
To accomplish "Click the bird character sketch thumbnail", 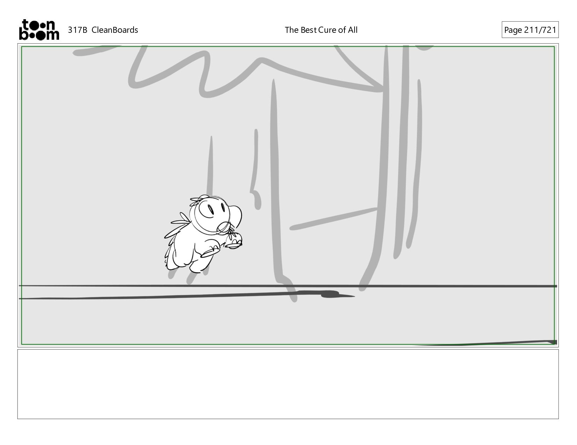I will pos(203,234).
